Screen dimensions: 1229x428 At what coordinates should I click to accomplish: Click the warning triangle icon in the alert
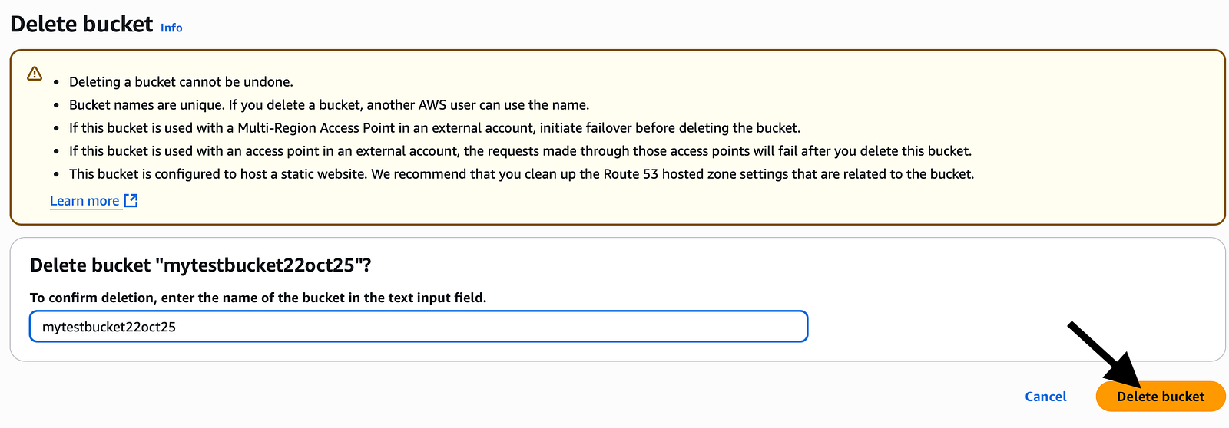(35, 74)
